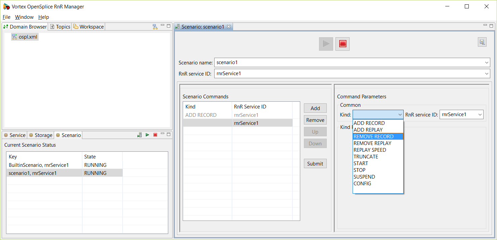Select the BuiltinScenario, rnrService1 status row
The height and width of the screenshot is (240, 497).
click(64, 165)
